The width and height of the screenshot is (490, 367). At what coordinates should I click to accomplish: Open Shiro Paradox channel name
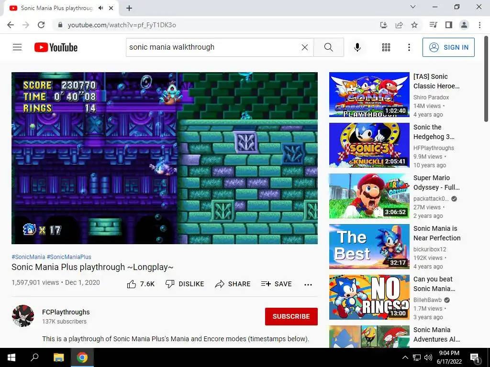pos(431,97)
